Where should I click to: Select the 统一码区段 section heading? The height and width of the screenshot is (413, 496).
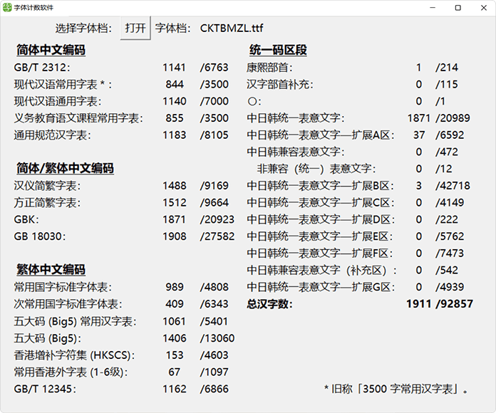278,51
